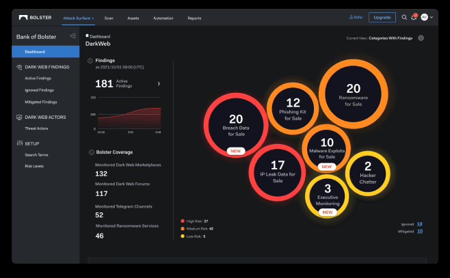Click the Findings clock icon

pyautogui.click(x=90, y=61)
